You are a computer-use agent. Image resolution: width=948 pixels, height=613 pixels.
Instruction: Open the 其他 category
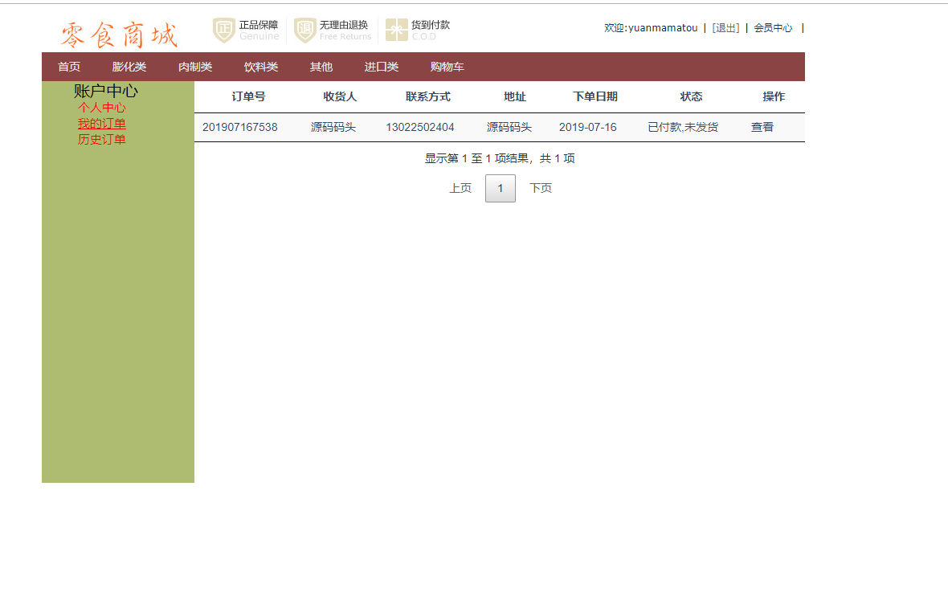point(321,67)
